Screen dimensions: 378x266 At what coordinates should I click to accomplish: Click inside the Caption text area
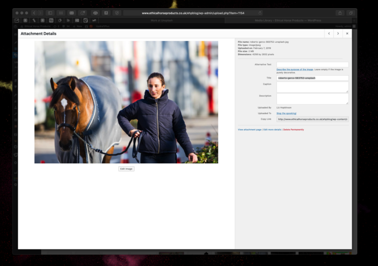[x=312, y=87]
